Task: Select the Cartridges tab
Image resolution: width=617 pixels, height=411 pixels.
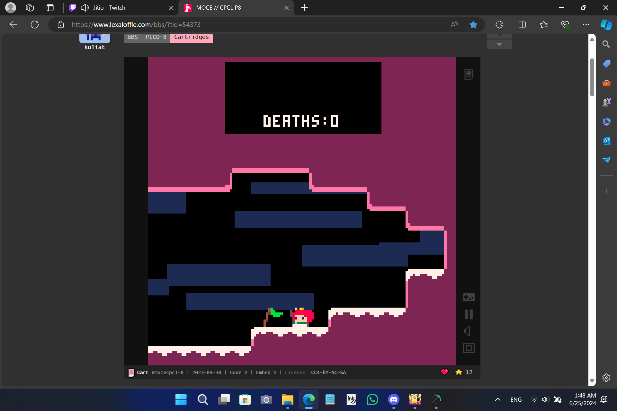Action: click(192, 37)
